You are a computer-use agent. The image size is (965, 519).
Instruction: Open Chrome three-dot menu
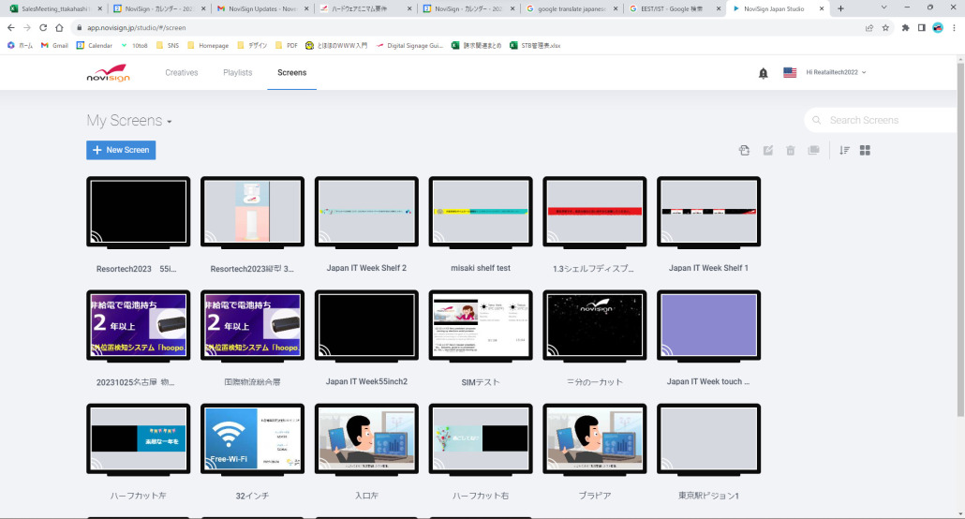coord(954,28)
